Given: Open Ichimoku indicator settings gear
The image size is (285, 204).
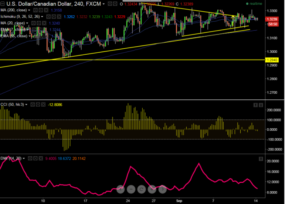Looking at the screenshot, I should pos(54,16).
